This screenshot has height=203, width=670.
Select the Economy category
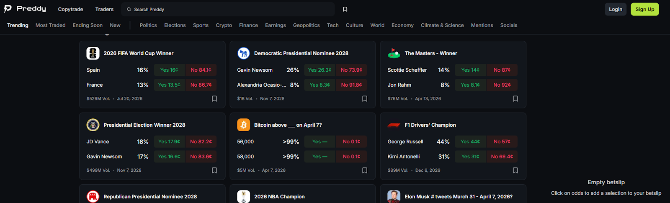402,25
